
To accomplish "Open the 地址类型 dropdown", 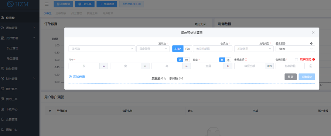I will tap(254, 49).
